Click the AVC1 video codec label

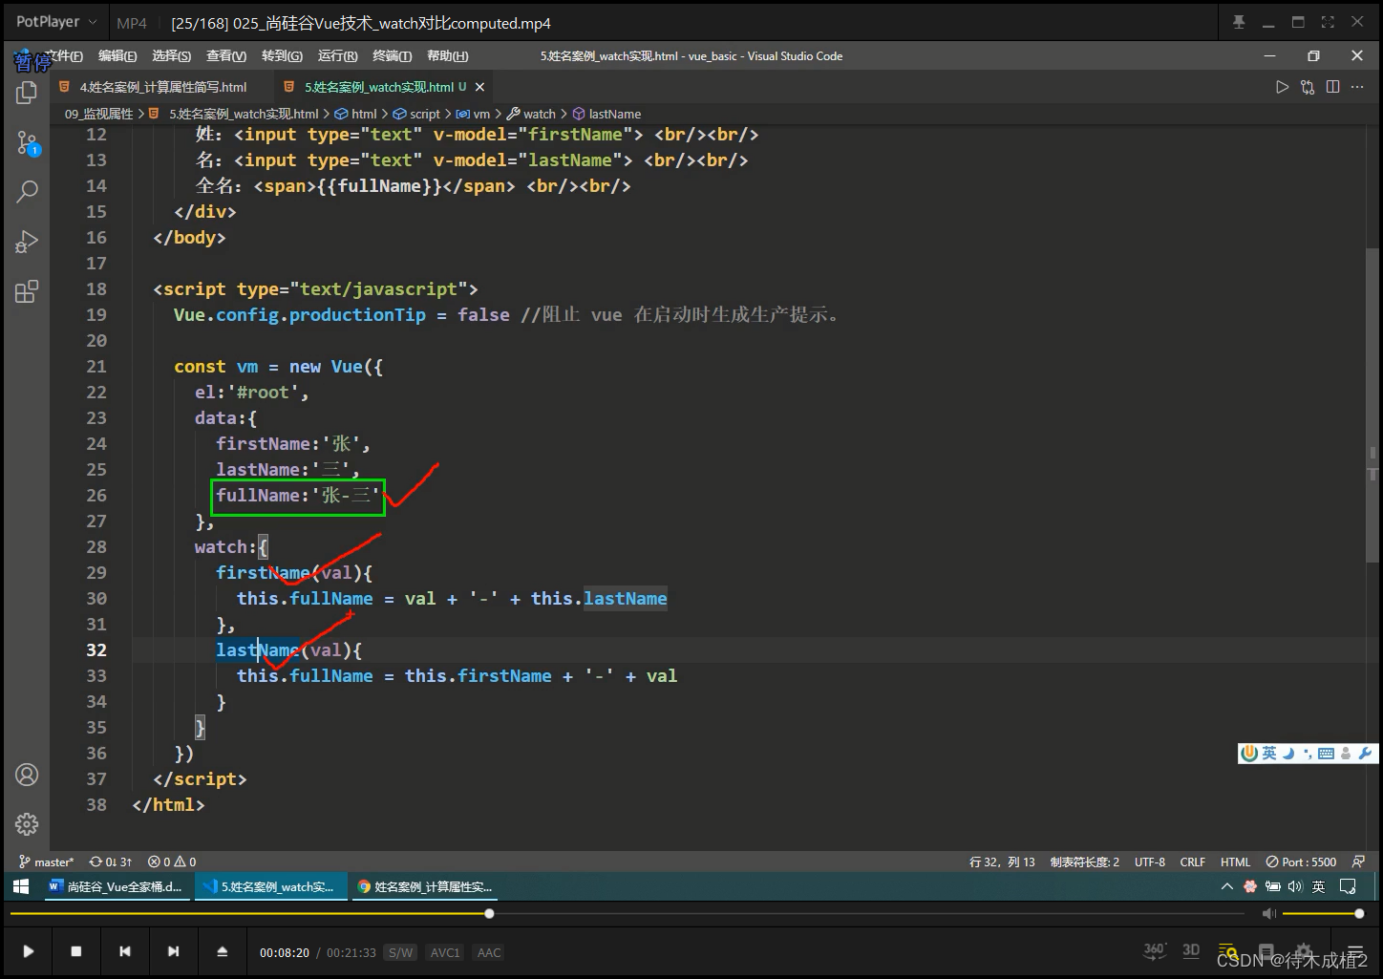coord(445,952)
